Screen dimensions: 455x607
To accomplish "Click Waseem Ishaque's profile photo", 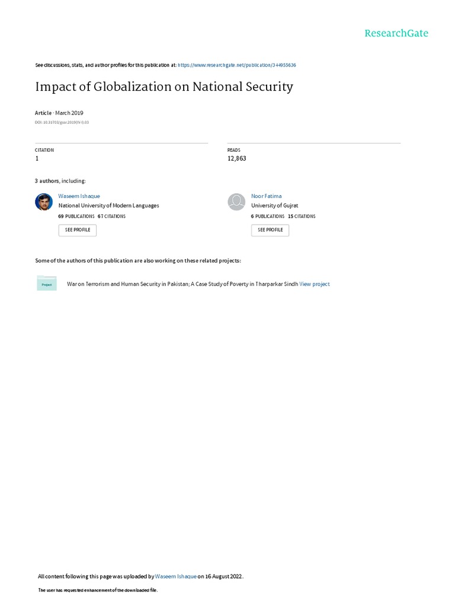I will pos(44,202).
